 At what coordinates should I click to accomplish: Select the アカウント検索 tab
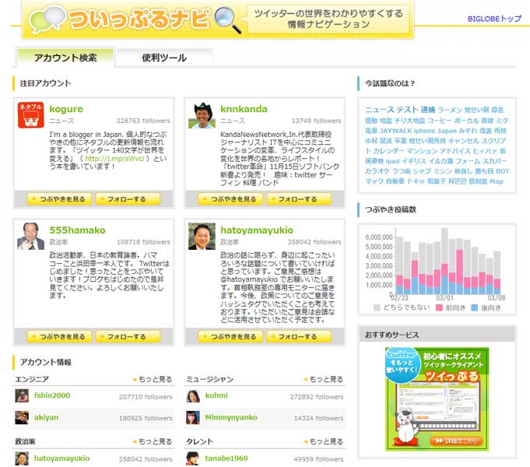tap(65, 58)
